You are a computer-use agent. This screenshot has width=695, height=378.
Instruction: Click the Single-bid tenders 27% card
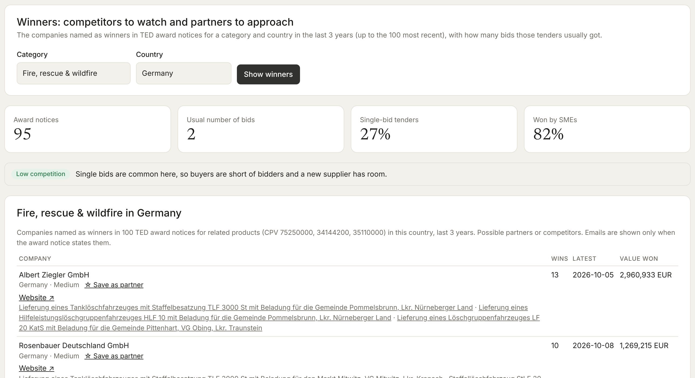click(434, 129)
